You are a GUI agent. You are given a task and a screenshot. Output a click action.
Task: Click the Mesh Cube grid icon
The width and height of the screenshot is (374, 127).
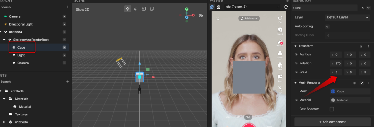tap(333, 92)
